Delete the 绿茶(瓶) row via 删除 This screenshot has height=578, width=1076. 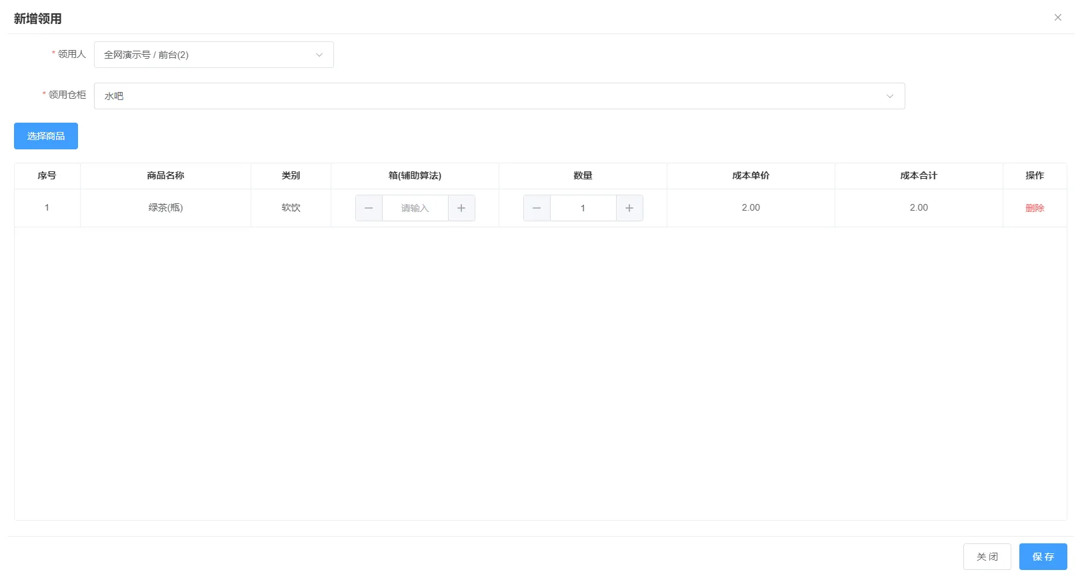coord(1035,208)
